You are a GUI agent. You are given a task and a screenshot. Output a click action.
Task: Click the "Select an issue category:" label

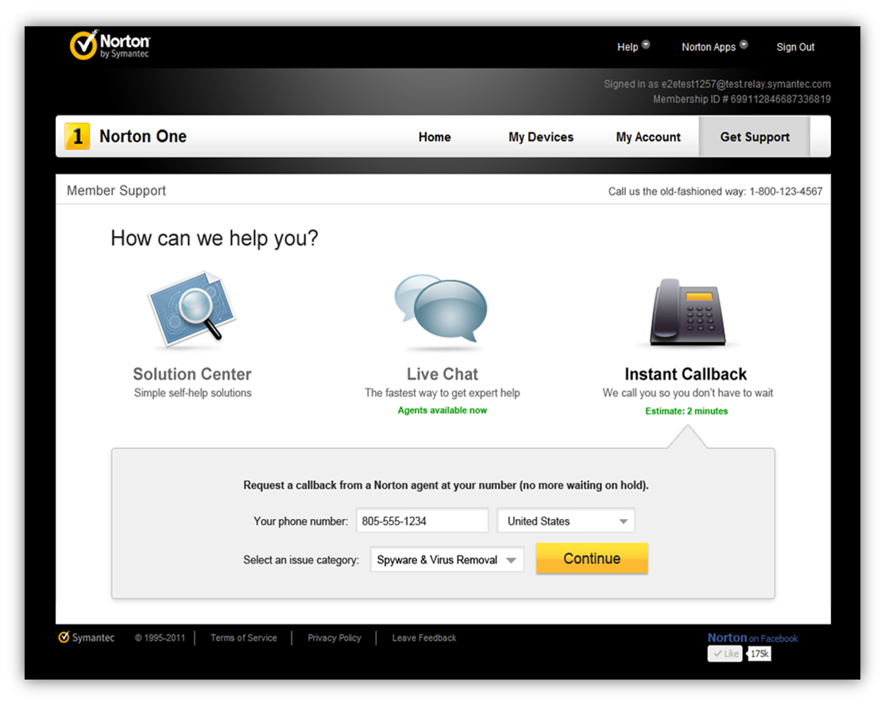tap(301, 560)
